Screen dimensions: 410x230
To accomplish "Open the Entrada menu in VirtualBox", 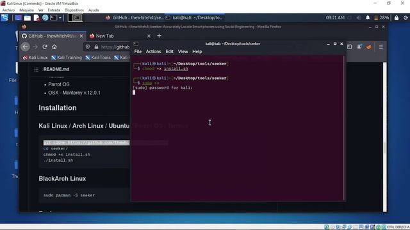I will (x=54, y=10).
